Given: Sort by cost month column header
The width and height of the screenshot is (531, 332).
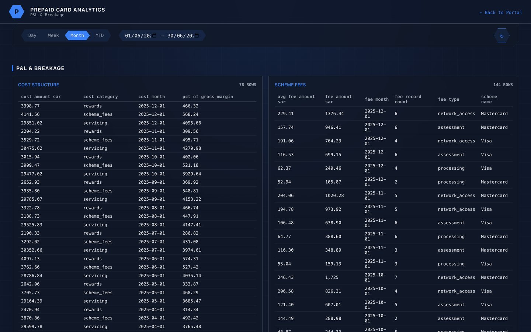Looking at the screenshot, I should pos(152,97).
